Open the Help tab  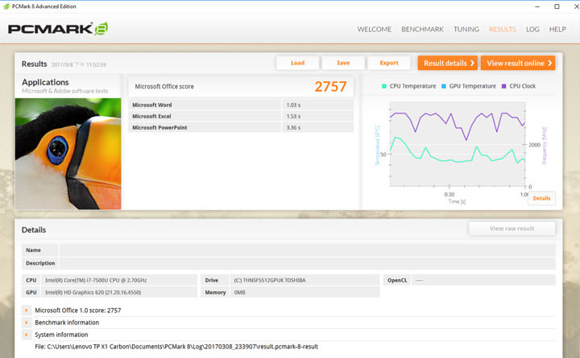(x=557, y=30)
